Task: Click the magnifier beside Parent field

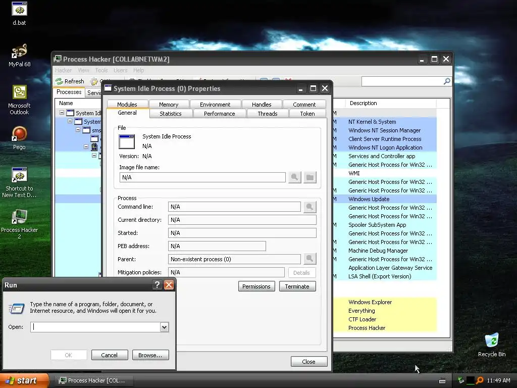Action: pyautogui.click(x=309, y=259)
